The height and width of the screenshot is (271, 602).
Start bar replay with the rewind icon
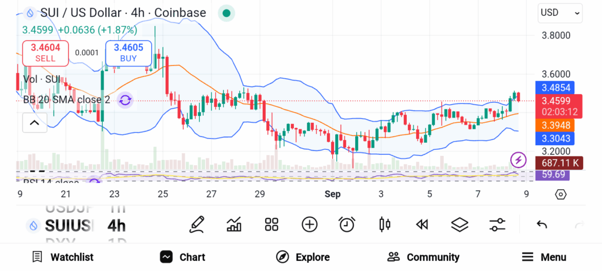pyautogui.click(x=422, y=224)
